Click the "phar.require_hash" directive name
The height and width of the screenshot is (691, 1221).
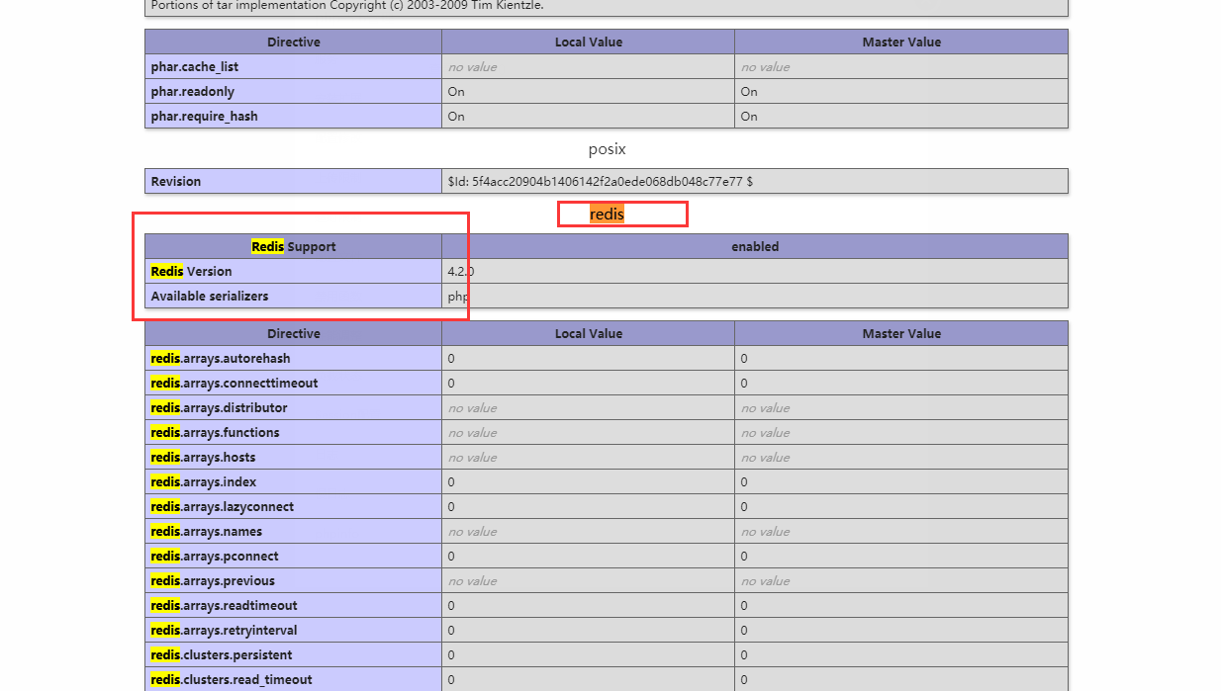point(204,117)
